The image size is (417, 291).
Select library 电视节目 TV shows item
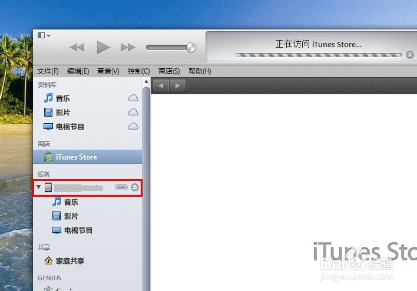point(88,127)
